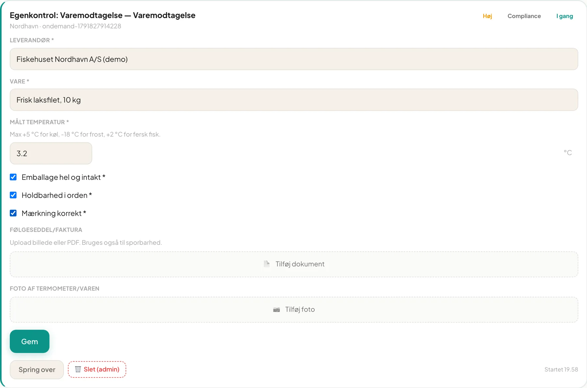Click the Emballage hel og intakt label
This screenshot has width=587, height=388.
(x=63, y=177)
